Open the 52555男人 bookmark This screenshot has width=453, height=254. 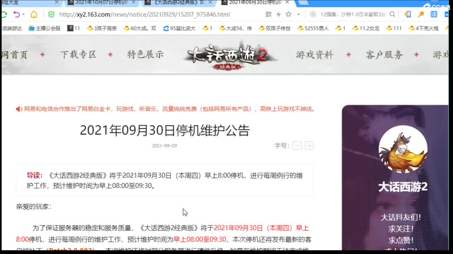click(313, 28)
